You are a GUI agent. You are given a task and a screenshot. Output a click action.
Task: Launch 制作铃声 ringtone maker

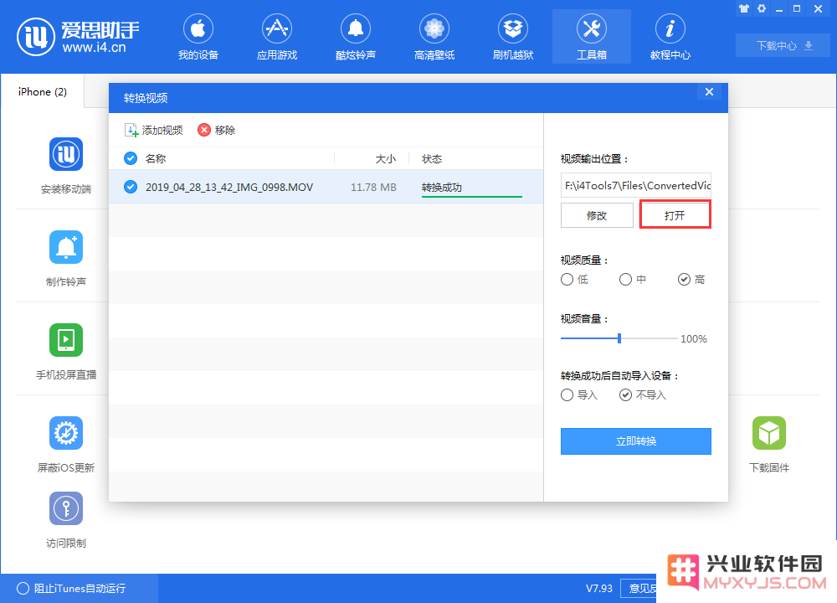[x=65, y=259]
